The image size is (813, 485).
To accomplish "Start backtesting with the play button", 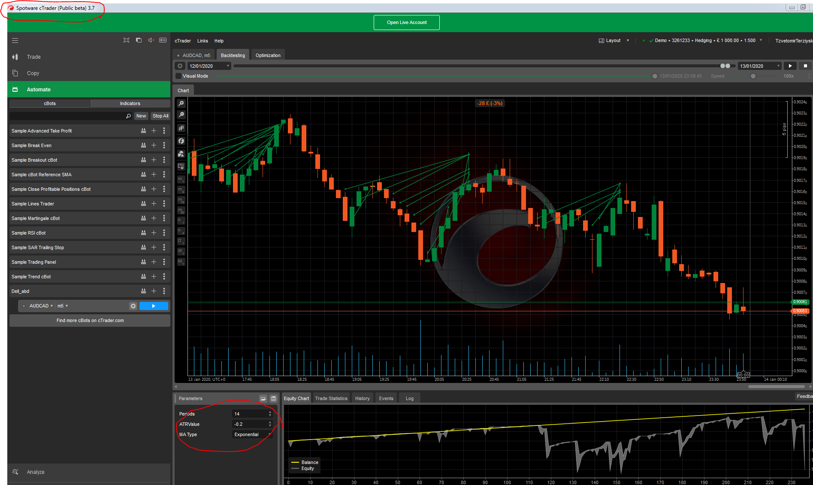I will pos(790,66).
